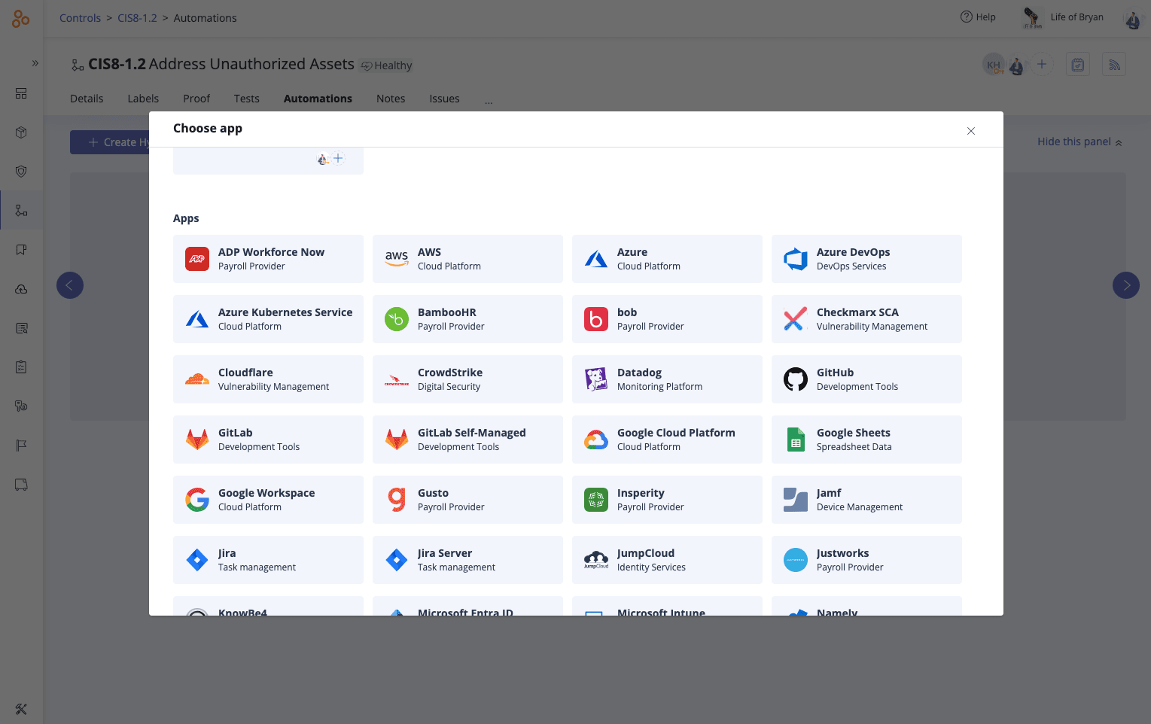Pick the Cloudflare app tile
Screen dimensions: 1151x724
[268, 379]
